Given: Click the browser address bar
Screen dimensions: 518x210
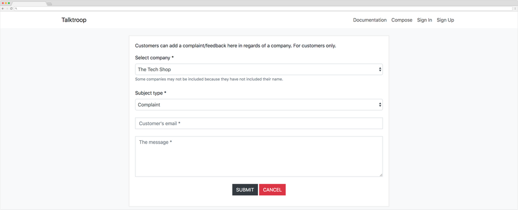Looking at the screenshot, I should coord(263,8).
